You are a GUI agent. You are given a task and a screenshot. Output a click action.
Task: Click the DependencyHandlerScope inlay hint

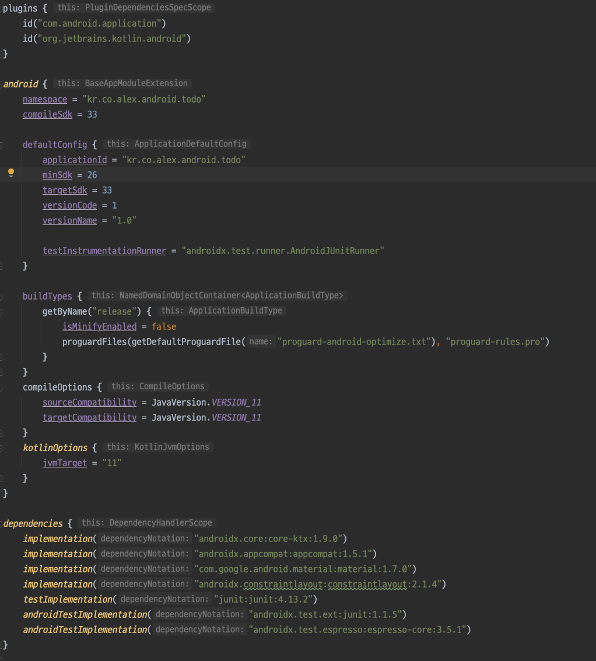(147, 523)
